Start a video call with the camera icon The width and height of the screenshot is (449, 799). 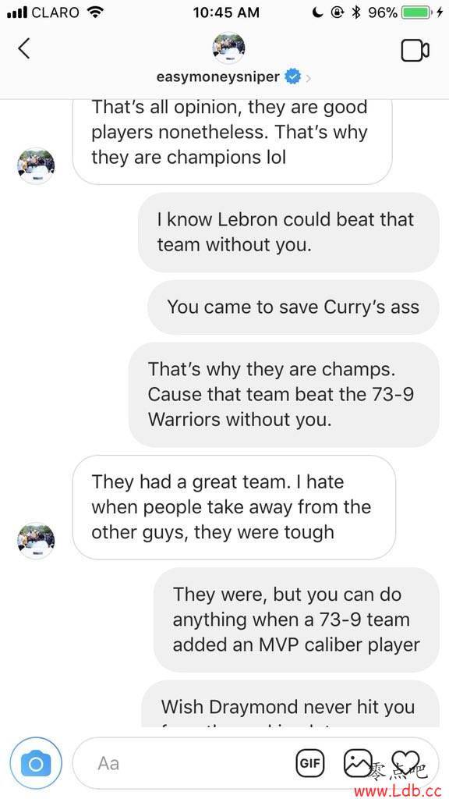tap(415, 50)
